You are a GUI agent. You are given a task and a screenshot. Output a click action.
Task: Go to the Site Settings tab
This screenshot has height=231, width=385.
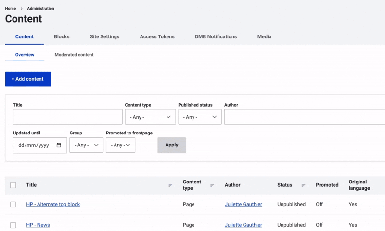click(x=104, y=37)
